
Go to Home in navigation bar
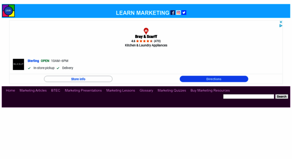pos(11,91)
